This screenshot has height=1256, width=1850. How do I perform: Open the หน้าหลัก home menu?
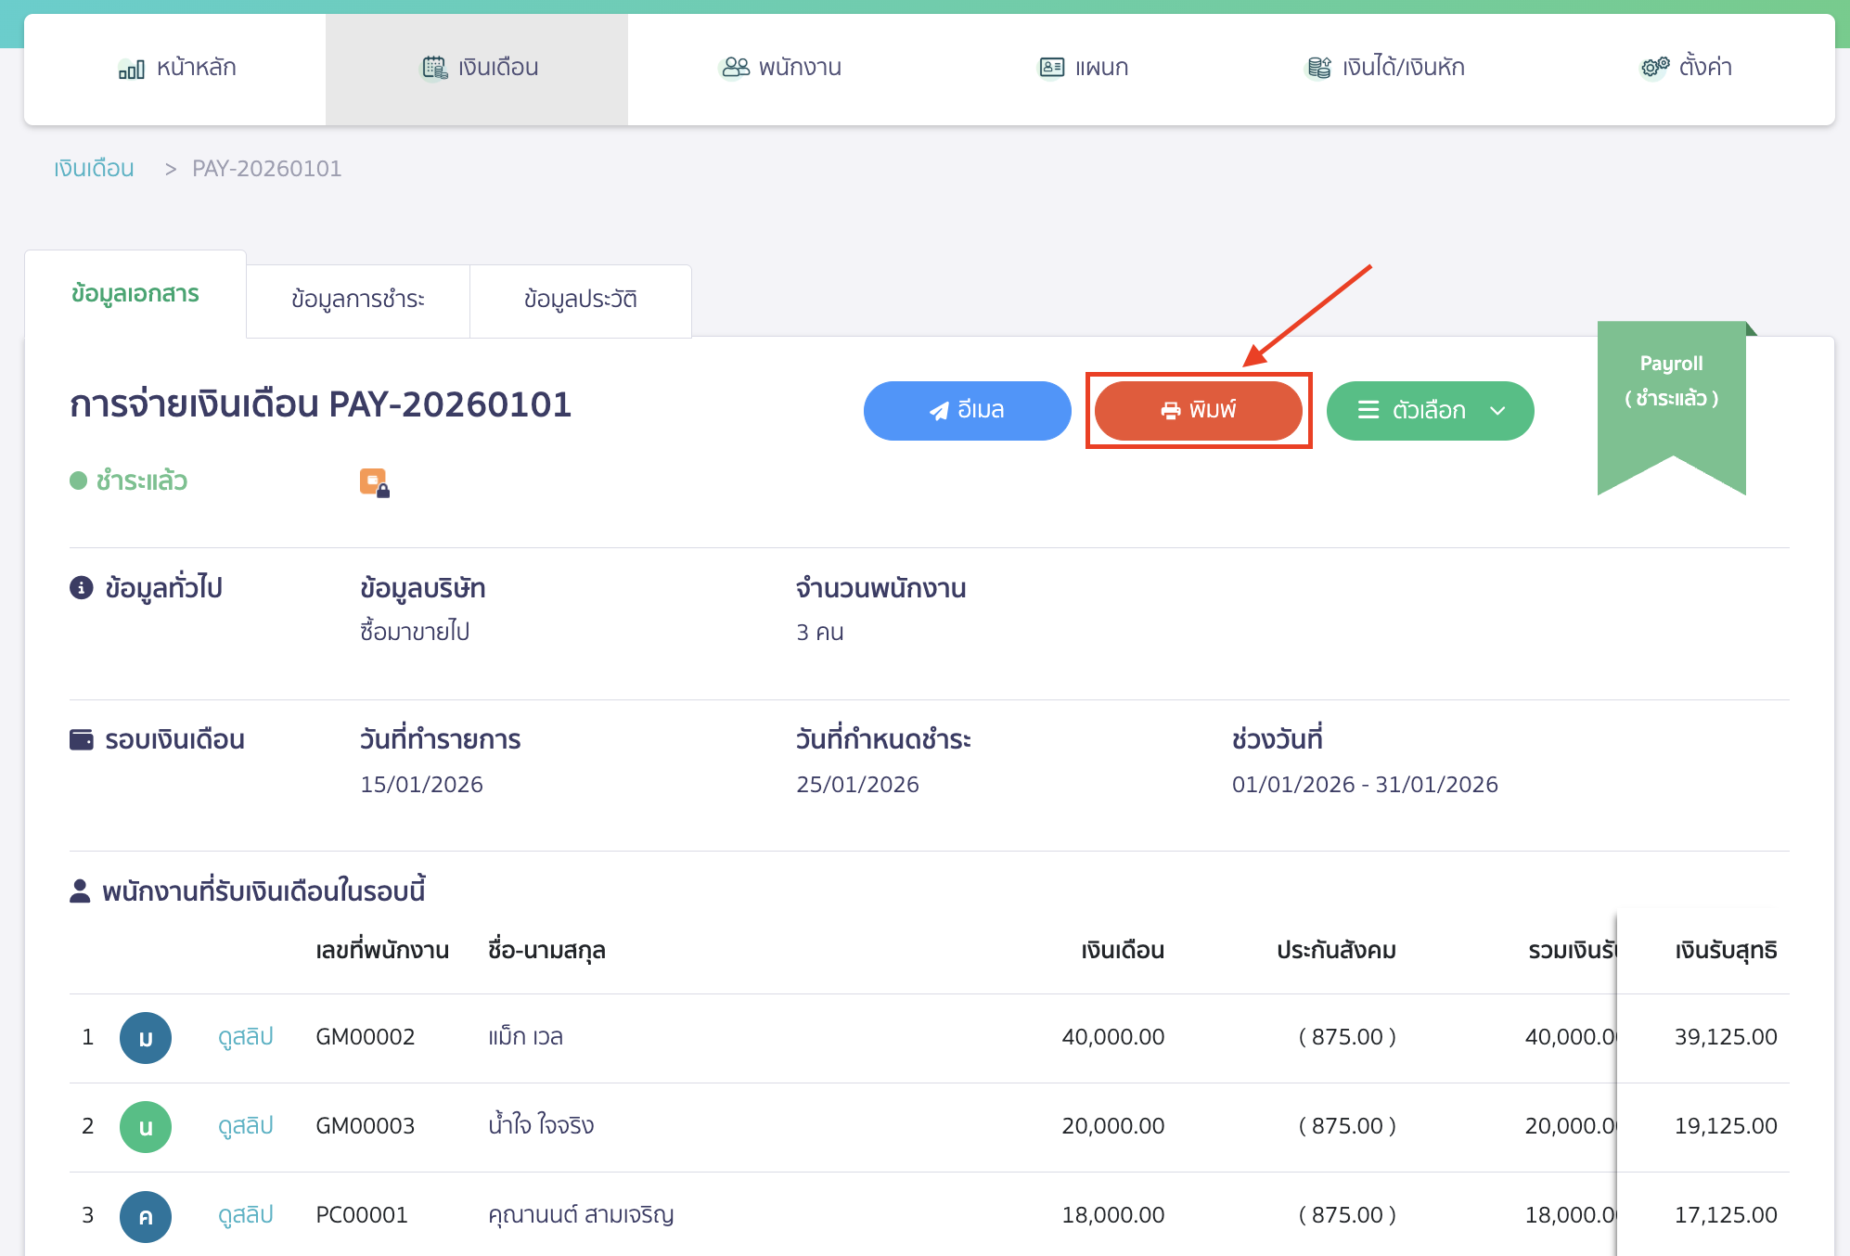click(176, 68)
